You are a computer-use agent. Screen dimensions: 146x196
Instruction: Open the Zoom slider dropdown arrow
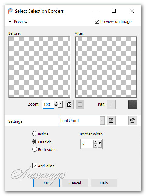coord(61,104)
